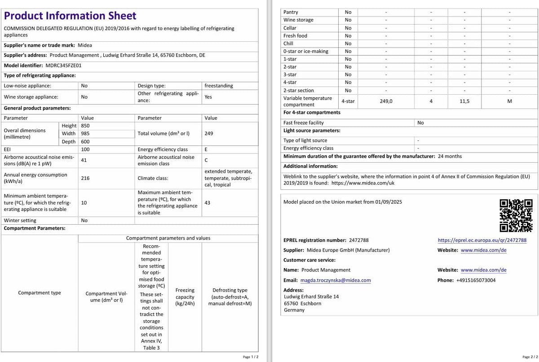Image resolution: width=539 pixels, height=362 pixels.
Task: Open customer care website link www.midea.com/de
Action: coord(484,270)
